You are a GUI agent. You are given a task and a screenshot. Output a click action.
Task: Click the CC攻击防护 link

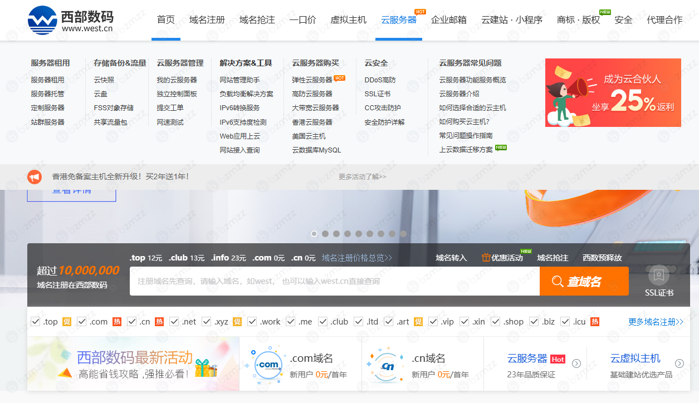tap(383, 108)
